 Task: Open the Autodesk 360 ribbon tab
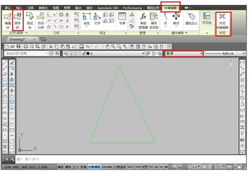[108, 8]
